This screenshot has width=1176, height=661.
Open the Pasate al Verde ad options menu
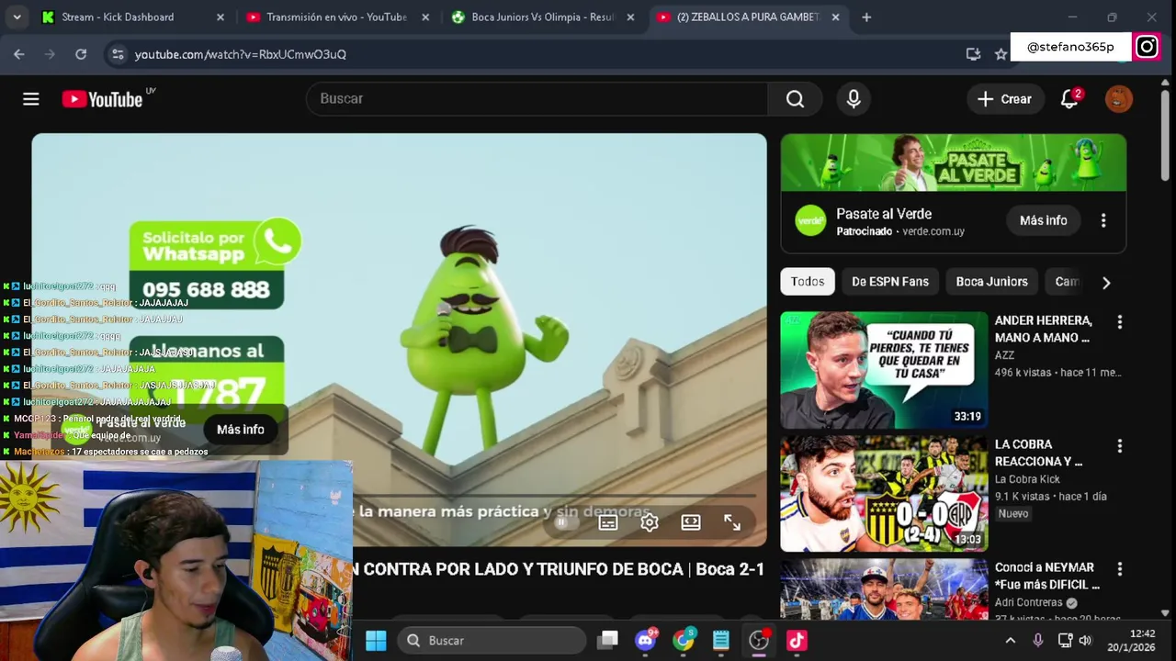pyautogui.click(x=1103, y=220)
